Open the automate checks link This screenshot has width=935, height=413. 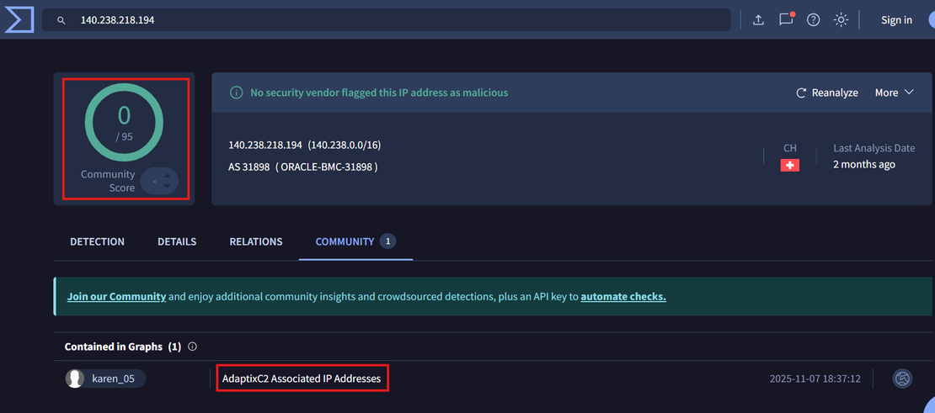623,296
